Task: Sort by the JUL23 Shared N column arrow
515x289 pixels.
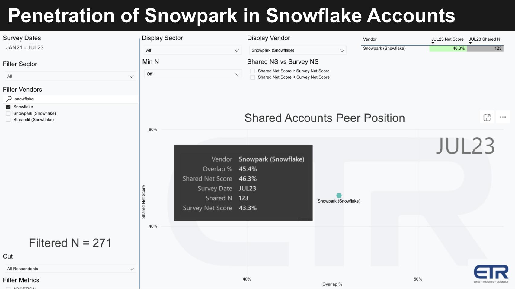Action: [470, 42]
